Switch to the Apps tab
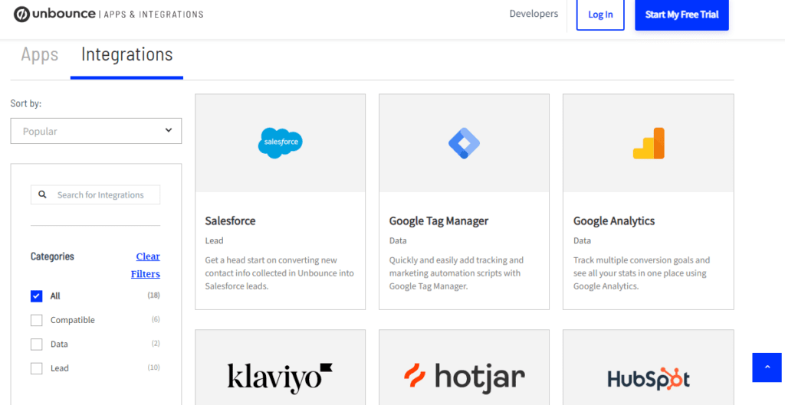 [40, 54]
